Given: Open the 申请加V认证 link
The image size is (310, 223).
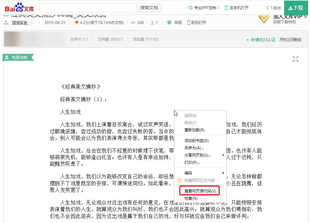Looking at the screenshot, I should point(261,40).
